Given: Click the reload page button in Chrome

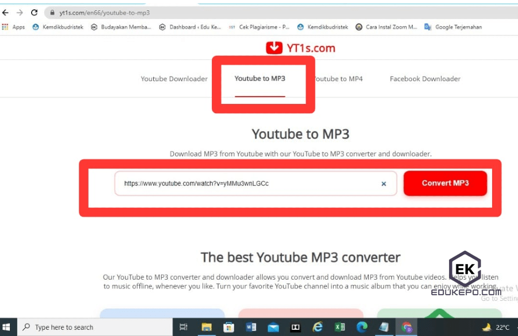Looking at the screenshot, I should pyautogui.click(x=35, y=12).
